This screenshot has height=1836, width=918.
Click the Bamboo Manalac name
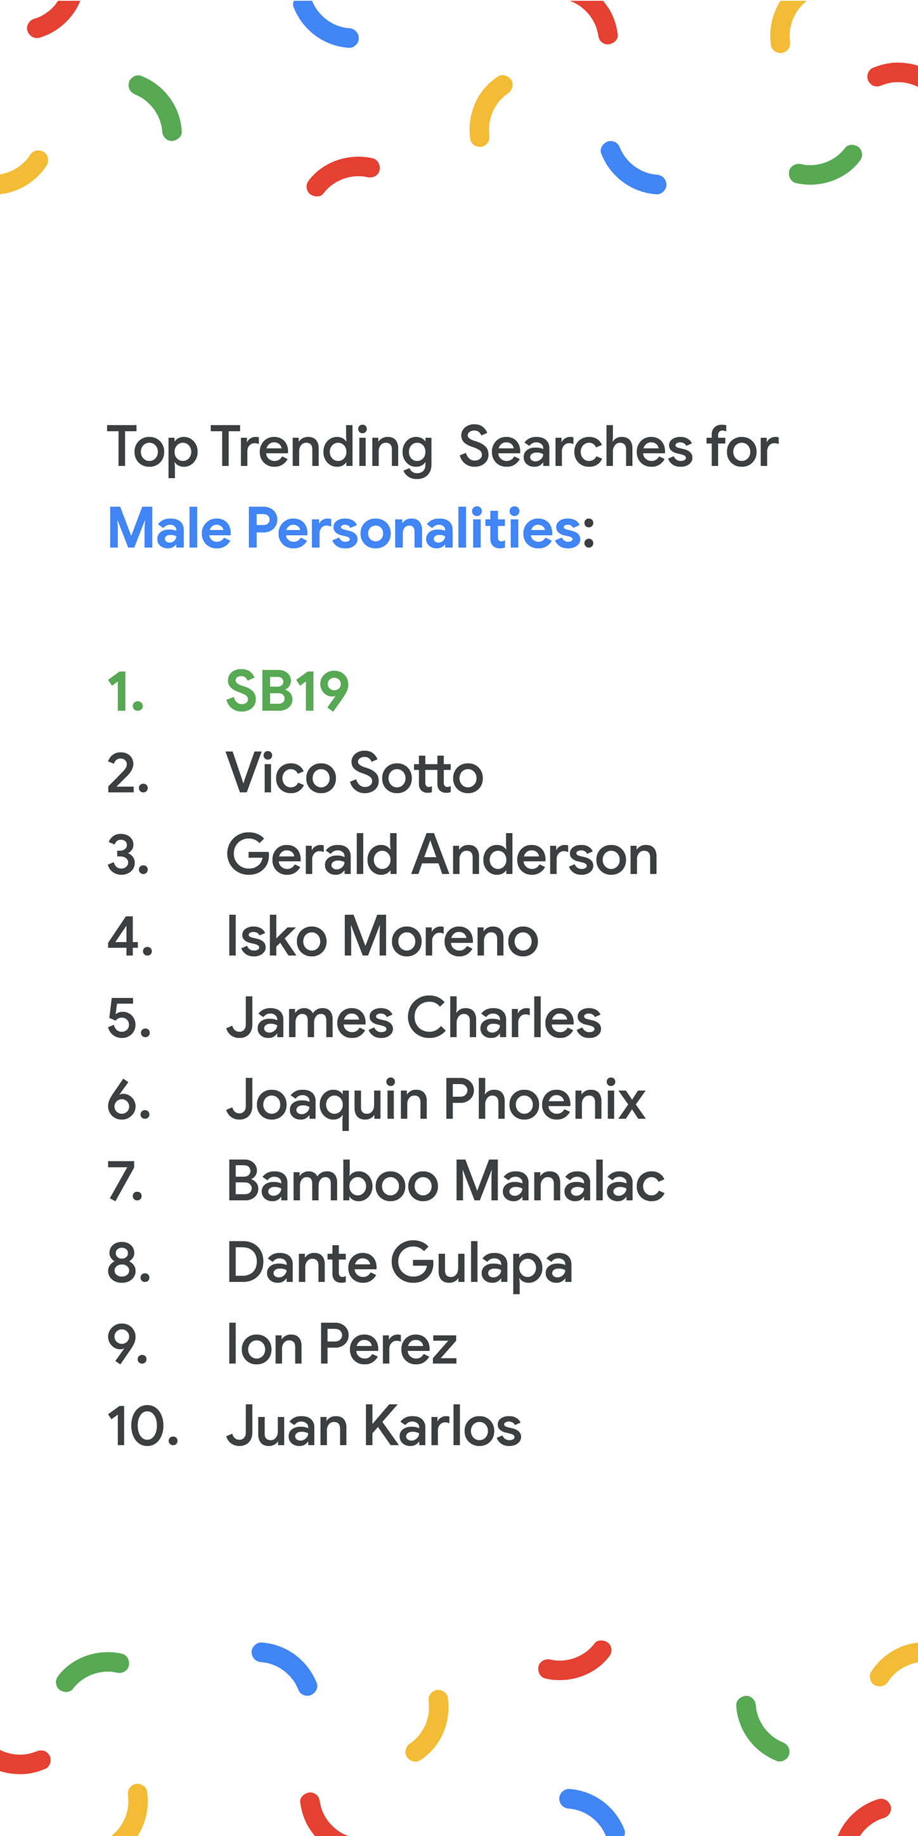click(446, 1180)
